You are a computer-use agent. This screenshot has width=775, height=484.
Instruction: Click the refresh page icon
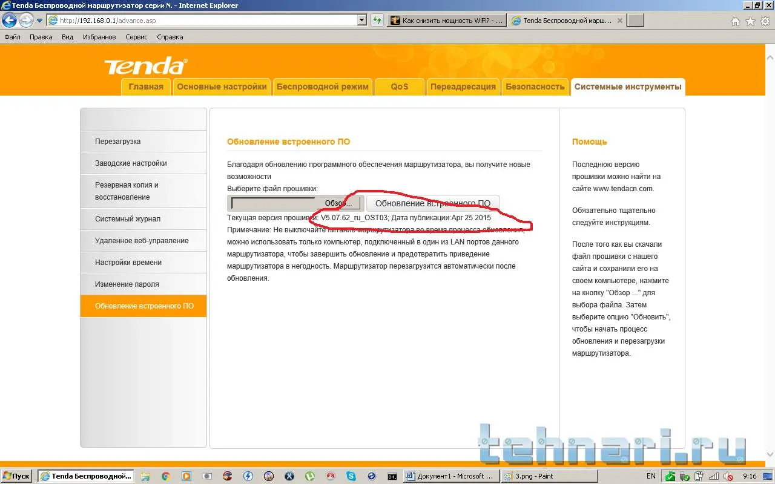click(x=377, y=21)
